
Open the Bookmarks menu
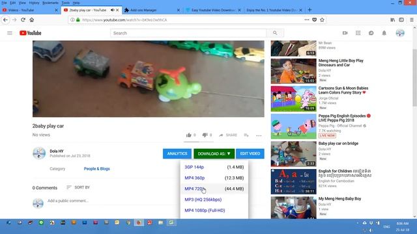(x=50, y=3)
